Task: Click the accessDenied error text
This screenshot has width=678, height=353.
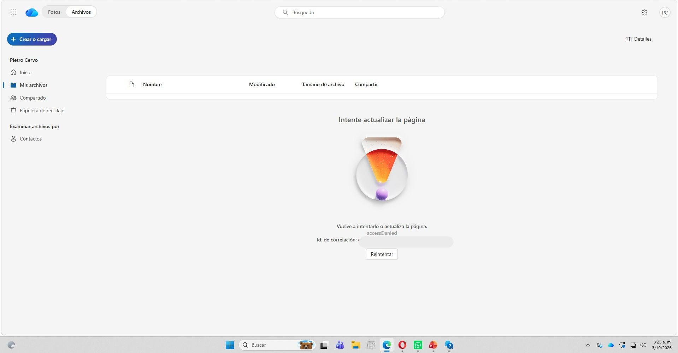Action: pyautogui.click(x=382, y=233)
